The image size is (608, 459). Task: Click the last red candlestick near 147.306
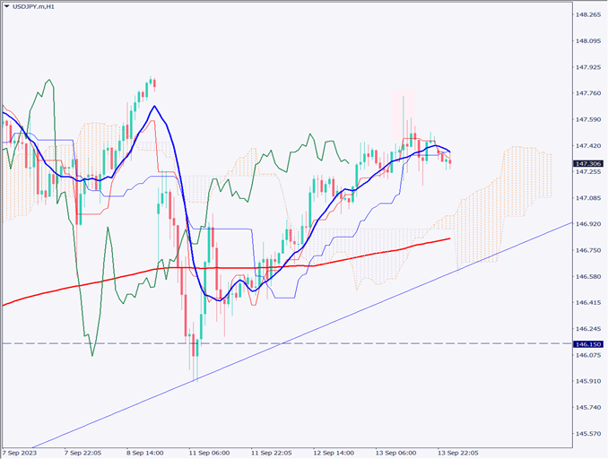tap(448, 161)
